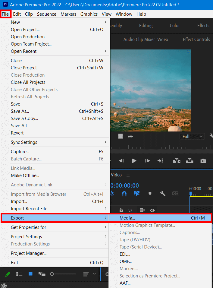Expand the Export submenu
Viewport: 213px width, 288px height.
[55, 218]
